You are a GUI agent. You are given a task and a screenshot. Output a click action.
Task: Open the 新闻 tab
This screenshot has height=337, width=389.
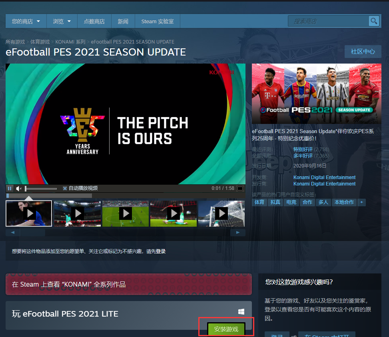coord(123,21)
